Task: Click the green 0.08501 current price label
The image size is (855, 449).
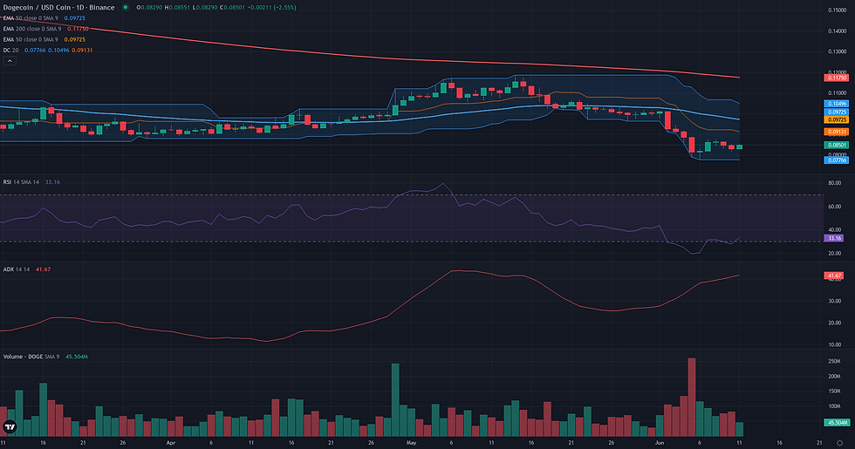Action: coord(836,145)
